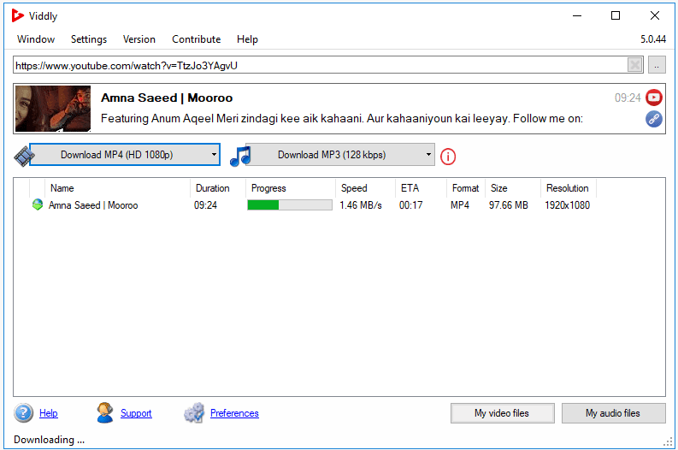678x450 pixels.
Task: Click the Duration column header
Action: (x=212, y=188)
